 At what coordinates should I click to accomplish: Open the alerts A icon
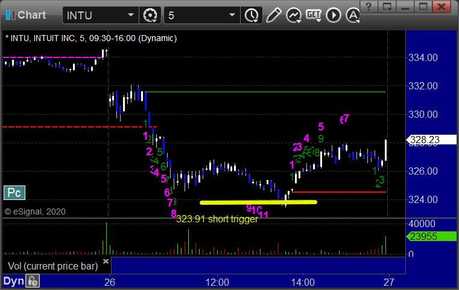(353, 15)
